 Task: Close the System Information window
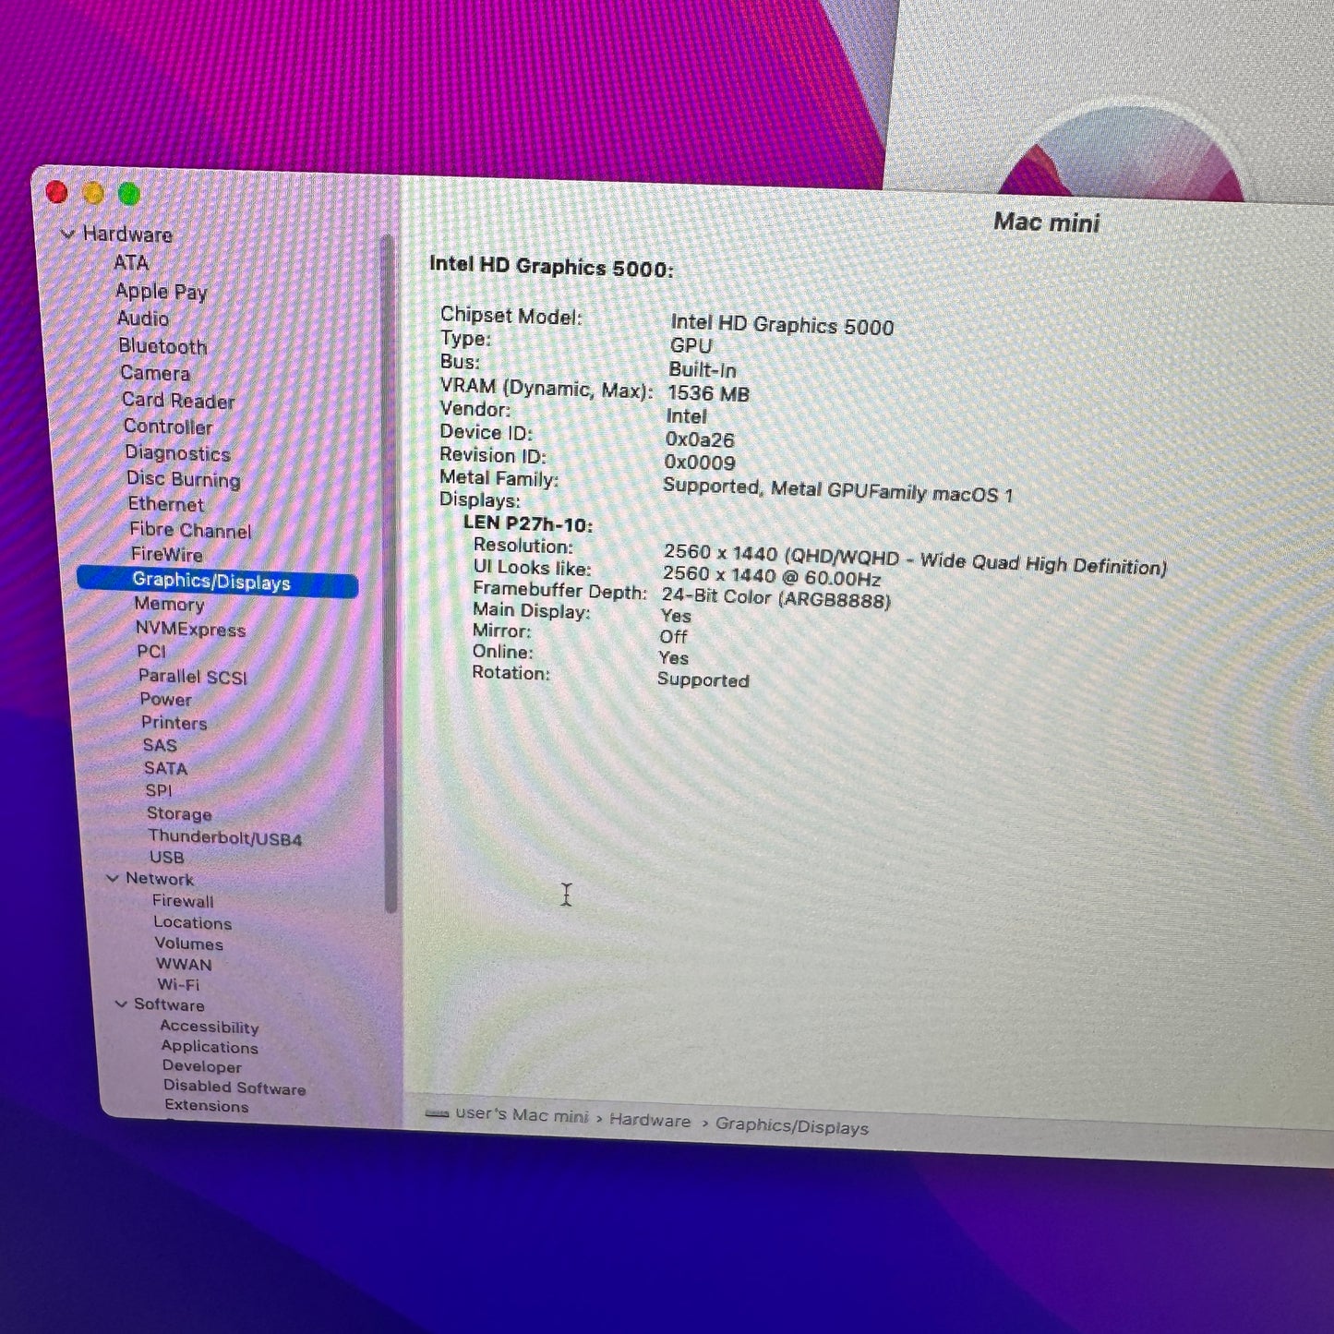56,192
